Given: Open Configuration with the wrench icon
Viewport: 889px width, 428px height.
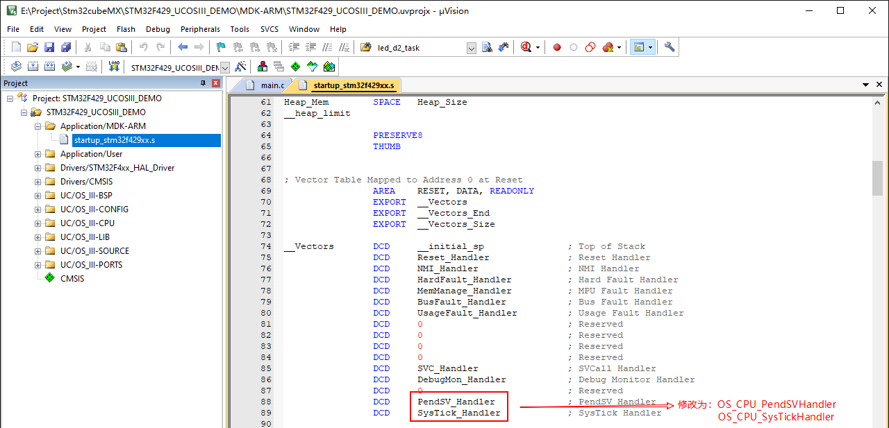Looking at the screenshot, I should click(x=669, y=47).
